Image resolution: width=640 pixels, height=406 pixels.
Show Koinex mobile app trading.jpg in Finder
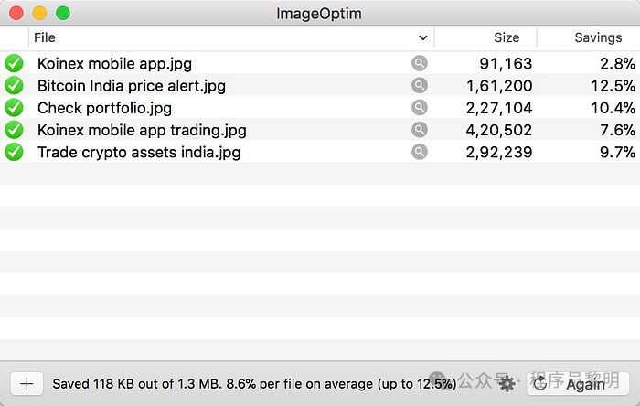coord(419,130)
